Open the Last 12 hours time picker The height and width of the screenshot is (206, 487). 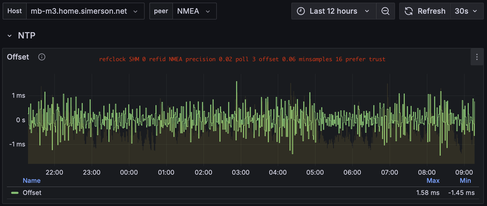coord(334,11)
